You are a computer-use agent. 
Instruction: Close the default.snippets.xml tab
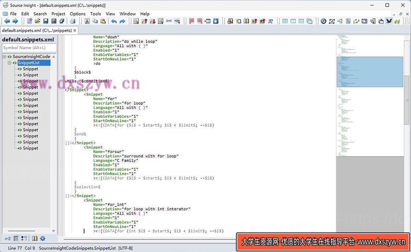(x=75, y=30)
